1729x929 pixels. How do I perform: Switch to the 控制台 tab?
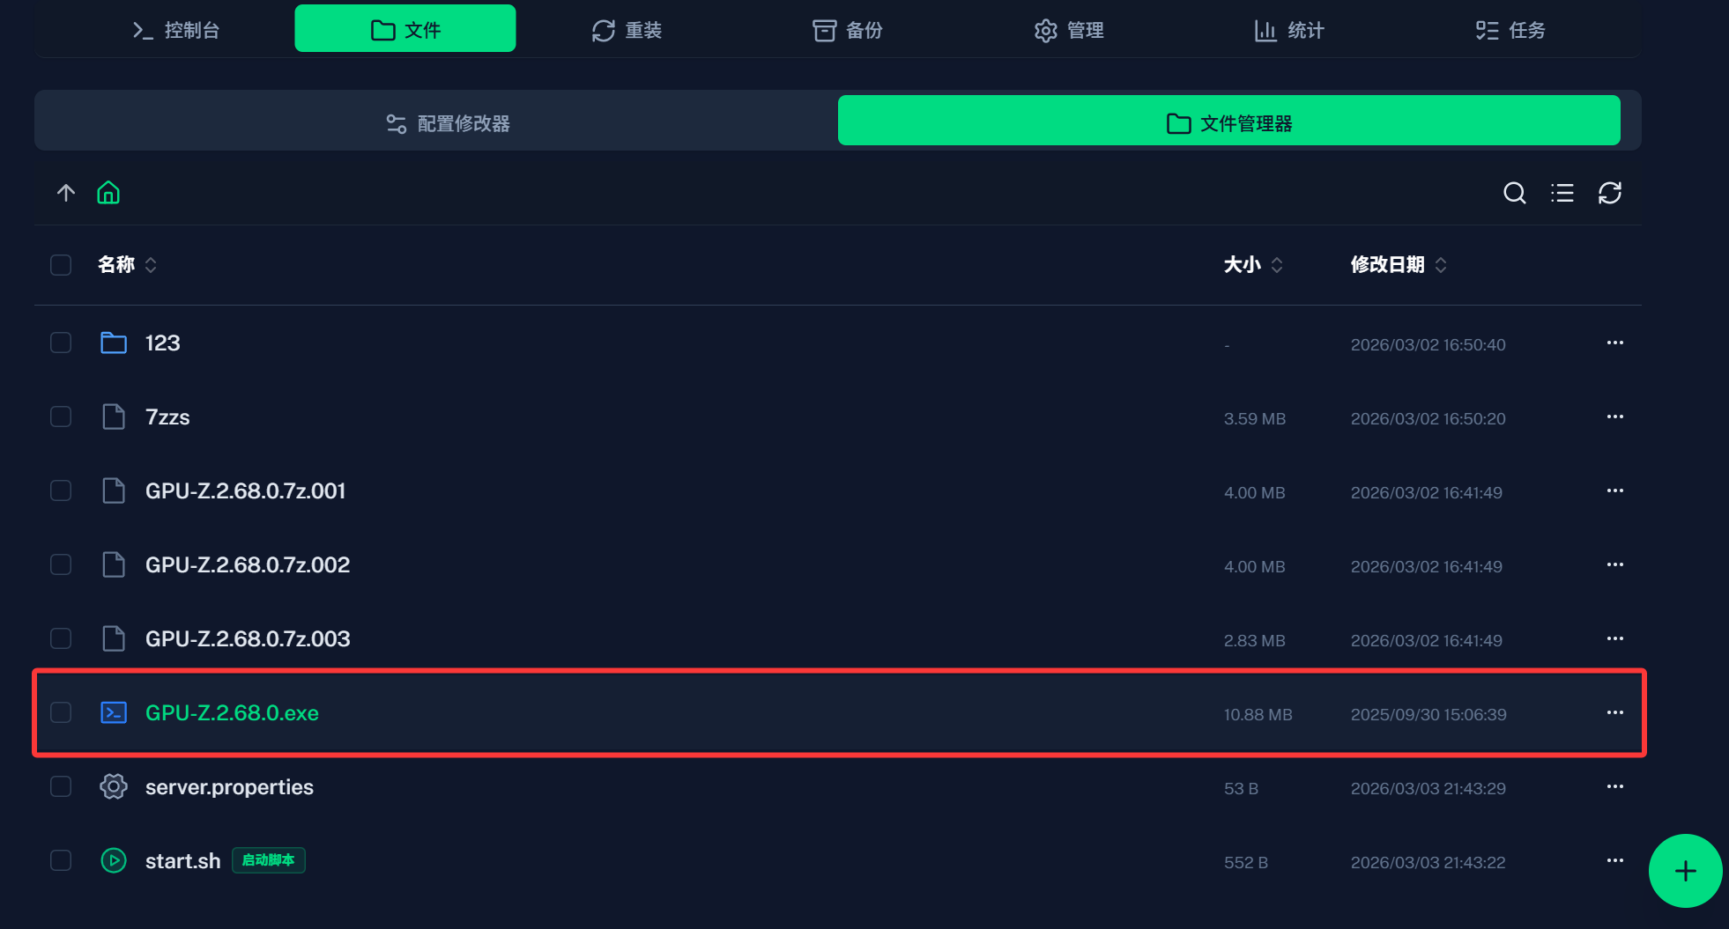tap(175, 30)
